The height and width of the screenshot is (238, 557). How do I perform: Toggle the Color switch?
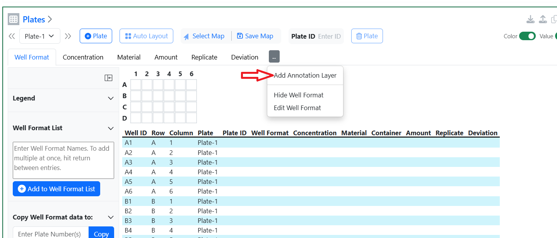pyautogui.click(x=527, y=36)
